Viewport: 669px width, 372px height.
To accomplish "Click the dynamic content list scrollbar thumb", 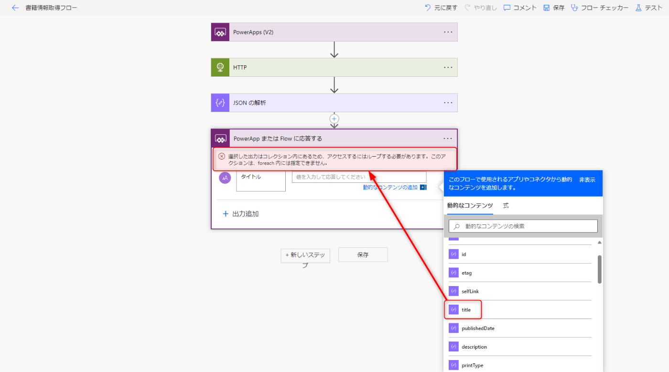I will pyautogui.click(x=600, y=269).
